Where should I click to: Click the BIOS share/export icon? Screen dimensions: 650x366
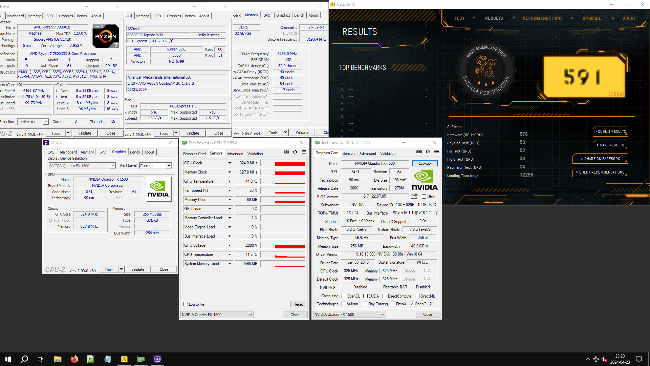click(x=414, y=196)
